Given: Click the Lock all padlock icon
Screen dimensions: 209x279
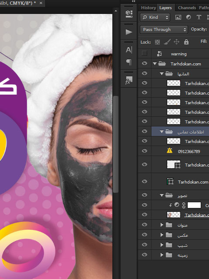Looking at the screenshot, I should [x=186, y=42].
